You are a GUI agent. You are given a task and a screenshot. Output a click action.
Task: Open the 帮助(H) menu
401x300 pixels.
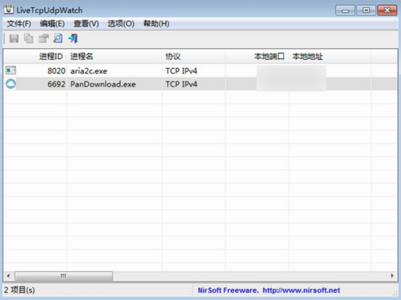156,24
